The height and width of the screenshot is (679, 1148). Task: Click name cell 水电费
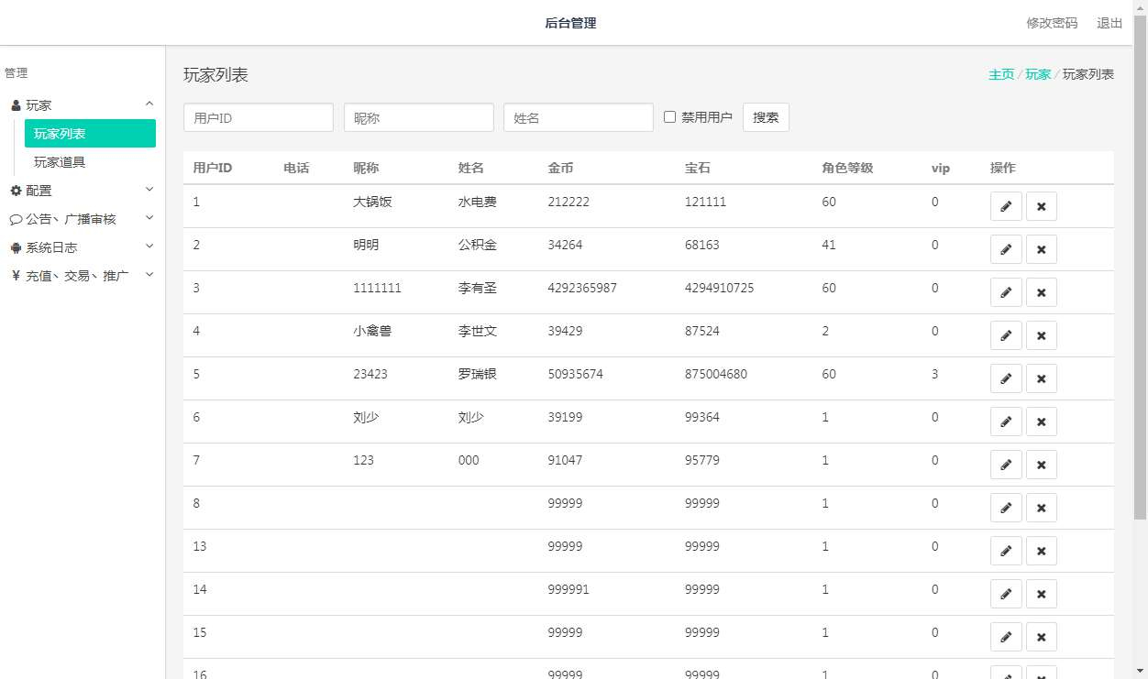[x=478, y=202]
